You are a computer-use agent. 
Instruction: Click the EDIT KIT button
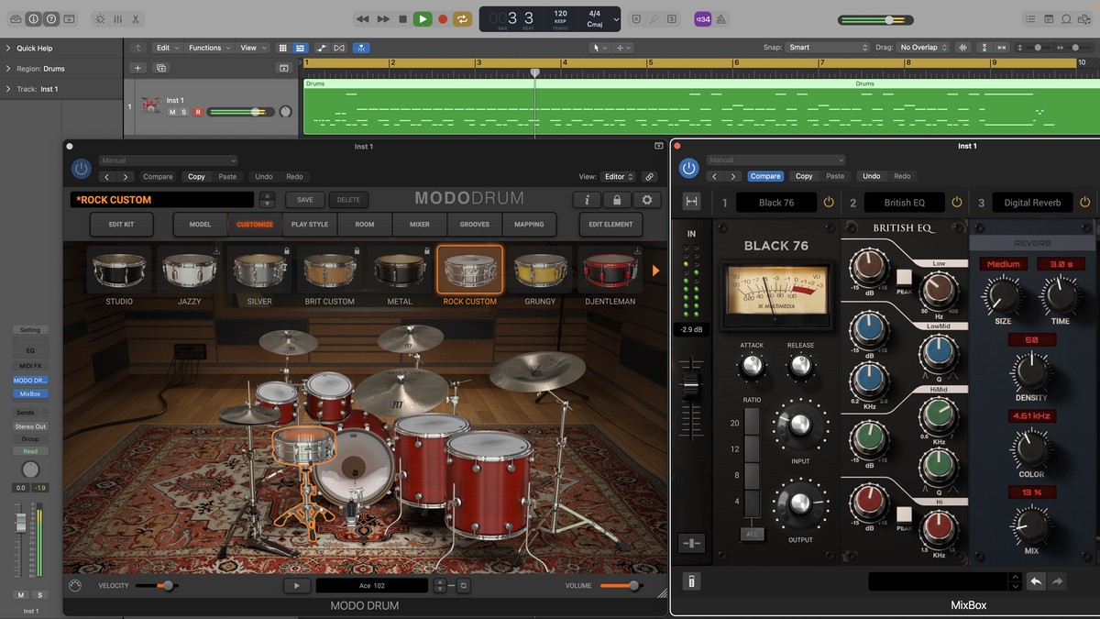(x=121, y=225)
